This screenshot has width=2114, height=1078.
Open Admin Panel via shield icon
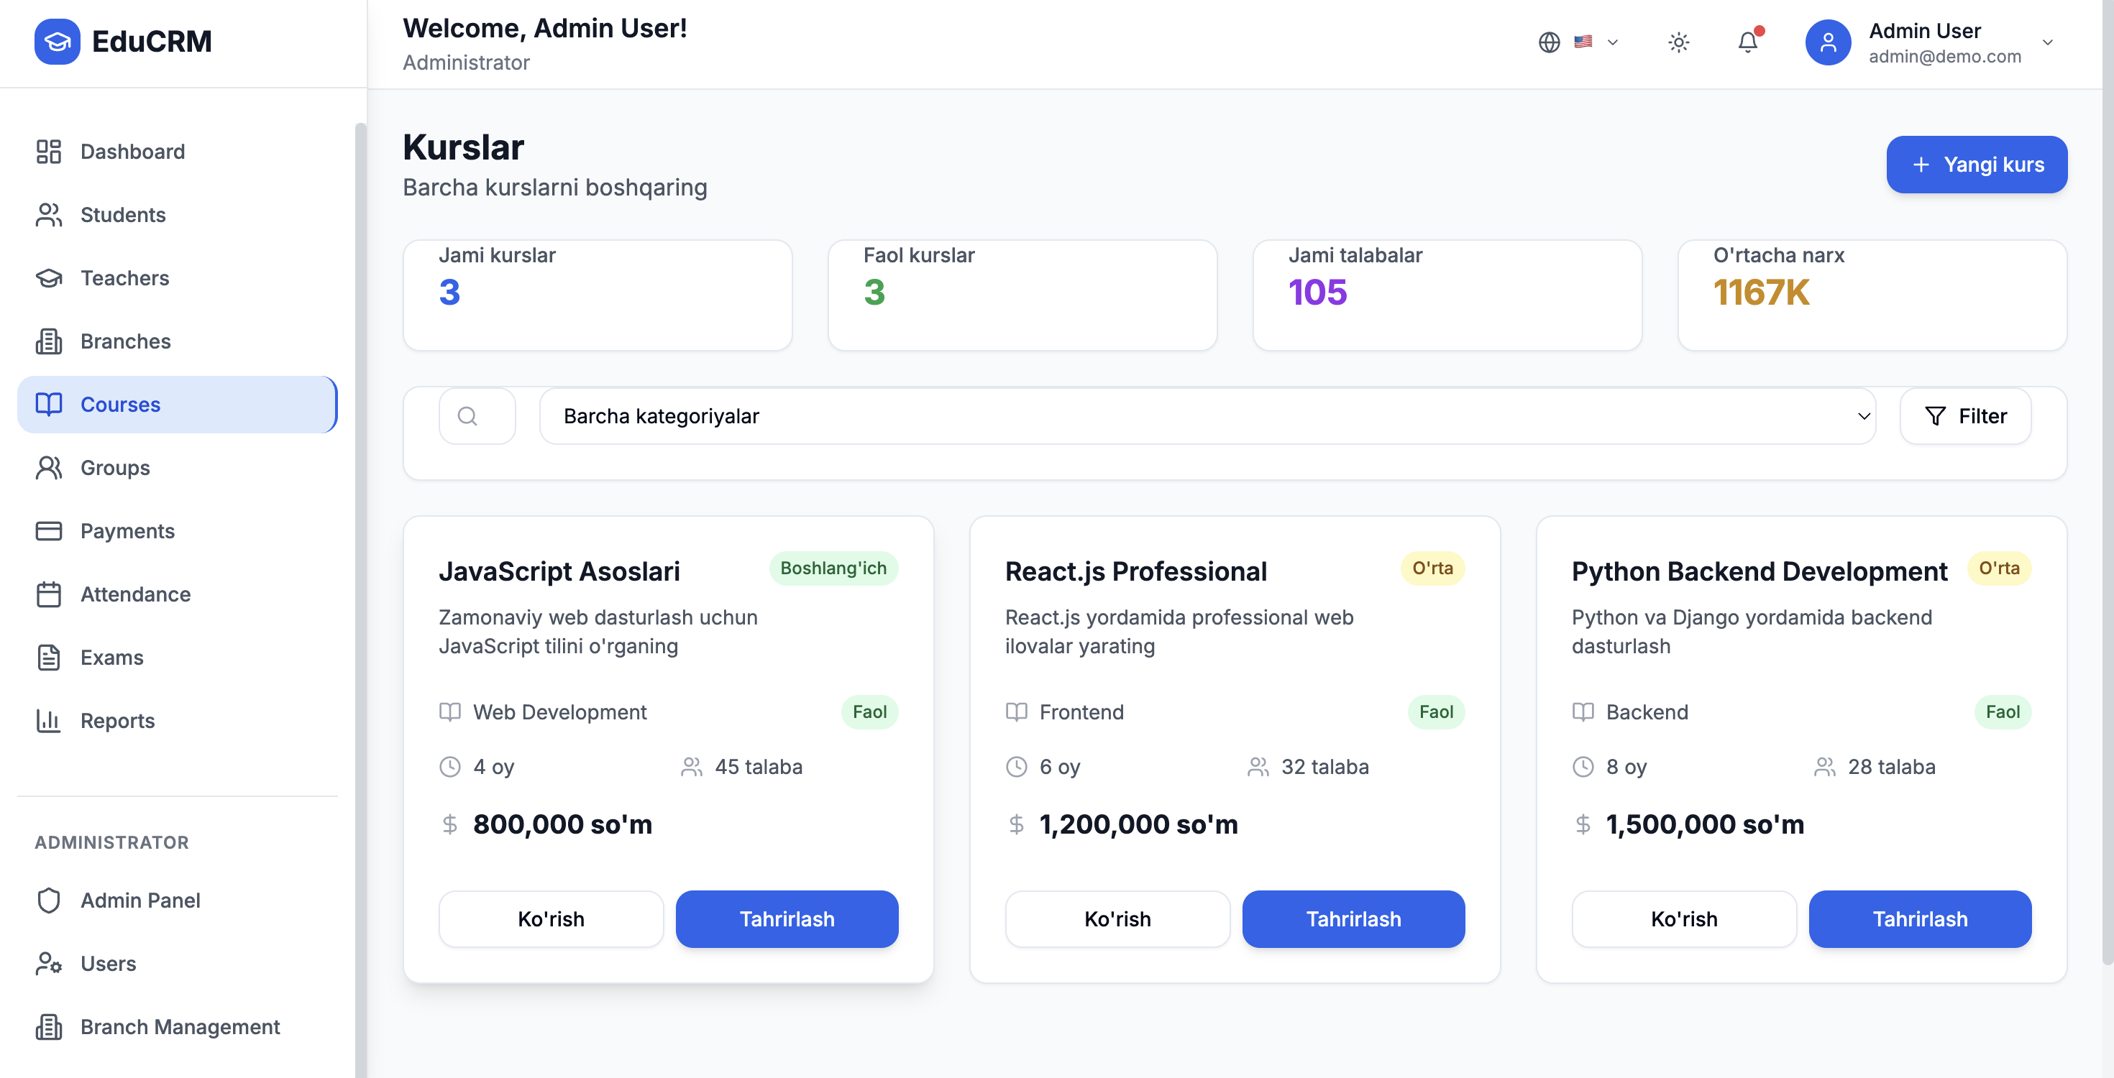(48, 900)
